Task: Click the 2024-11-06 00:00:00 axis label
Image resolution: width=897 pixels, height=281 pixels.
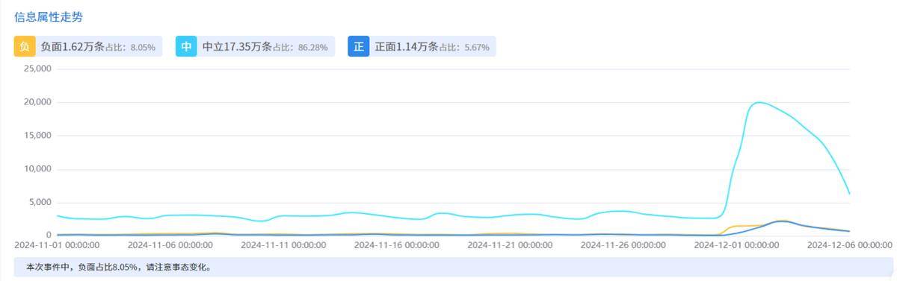Action: (x=171, y=244)
